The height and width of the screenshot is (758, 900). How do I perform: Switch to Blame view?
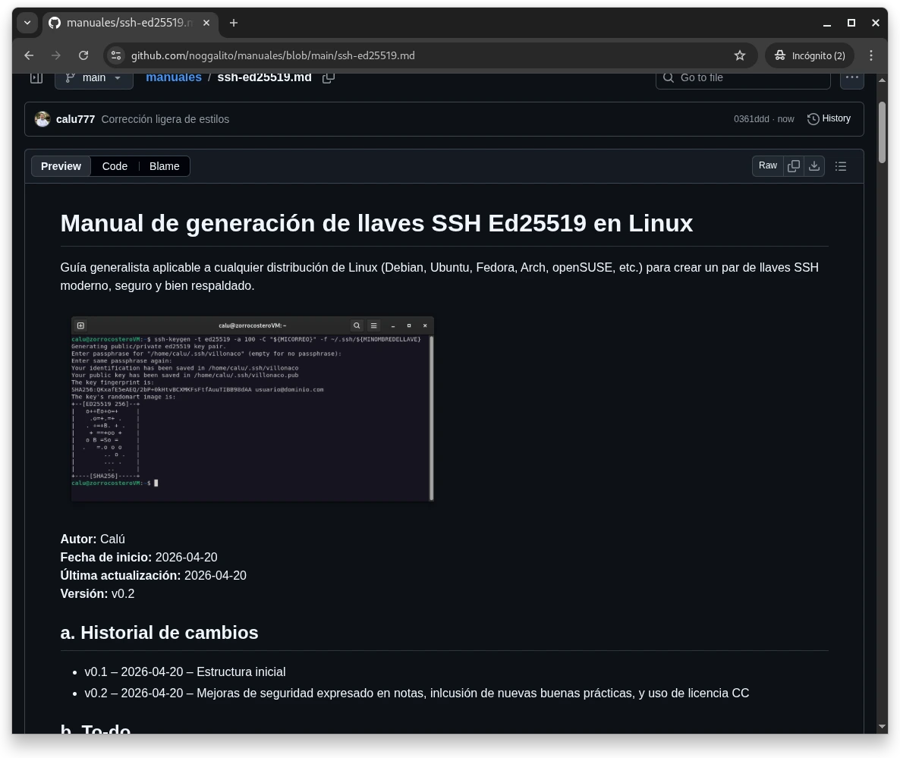click(164, 166)
